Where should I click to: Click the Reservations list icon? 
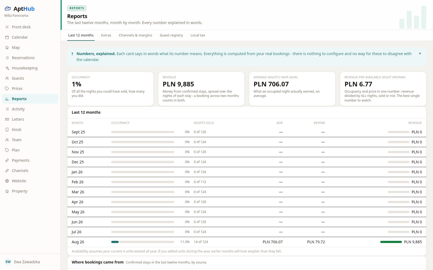point(7,58)
